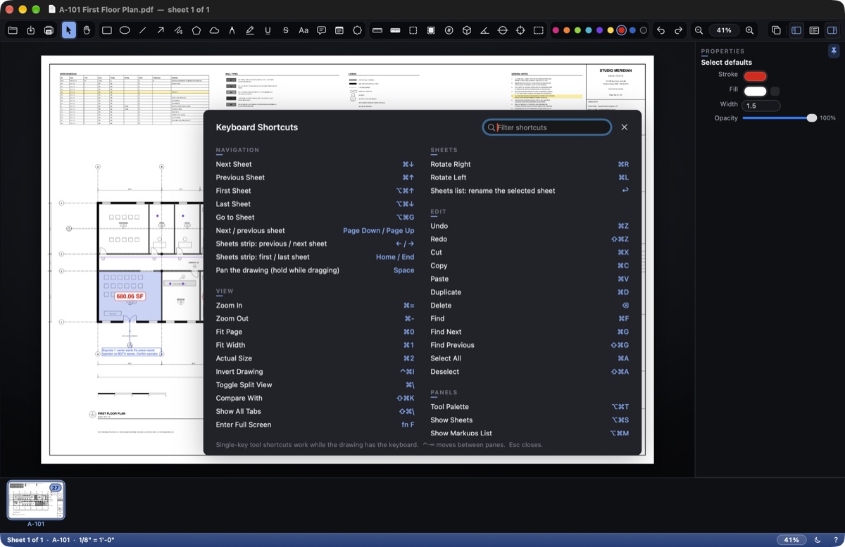This screenshot has width=845, height=547.
Task: Toggle the left sidebar panel button
Action: tap(796, 30)
